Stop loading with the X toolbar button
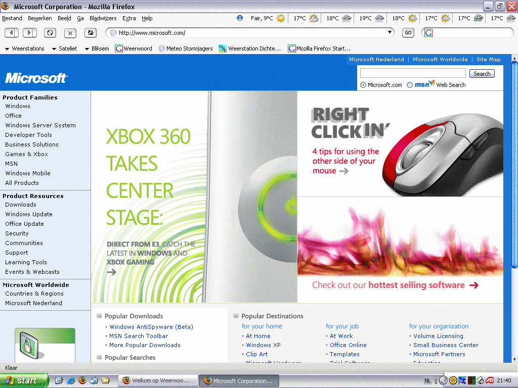Viewport: 518px width, 388px height. coord(70,33)
